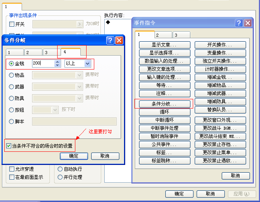Choose 标签跳转 command
This screenshot has height=202, width=260.
point(165,161)
